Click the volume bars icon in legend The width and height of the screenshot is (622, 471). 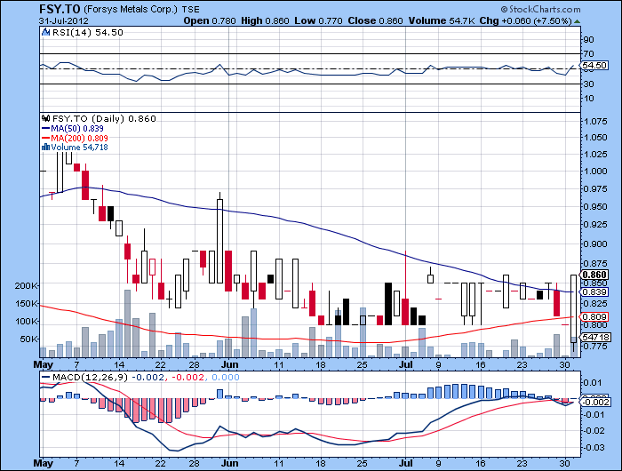click(45, 148)
